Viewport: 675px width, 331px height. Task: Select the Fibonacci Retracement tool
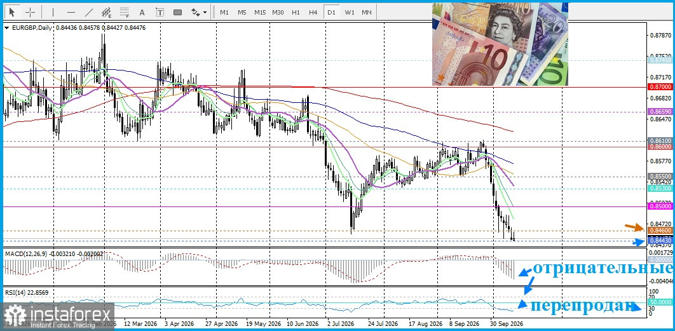point(125,12)
